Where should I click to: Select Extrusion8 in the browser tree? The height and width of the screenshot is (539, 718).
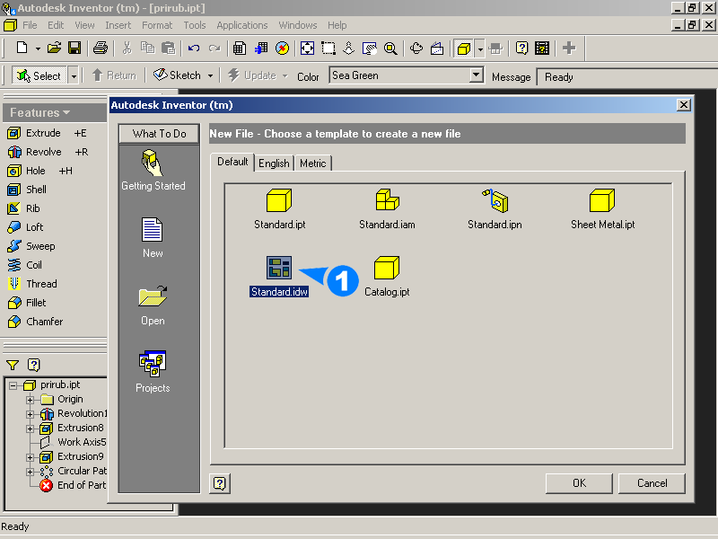tap(80, 428)
